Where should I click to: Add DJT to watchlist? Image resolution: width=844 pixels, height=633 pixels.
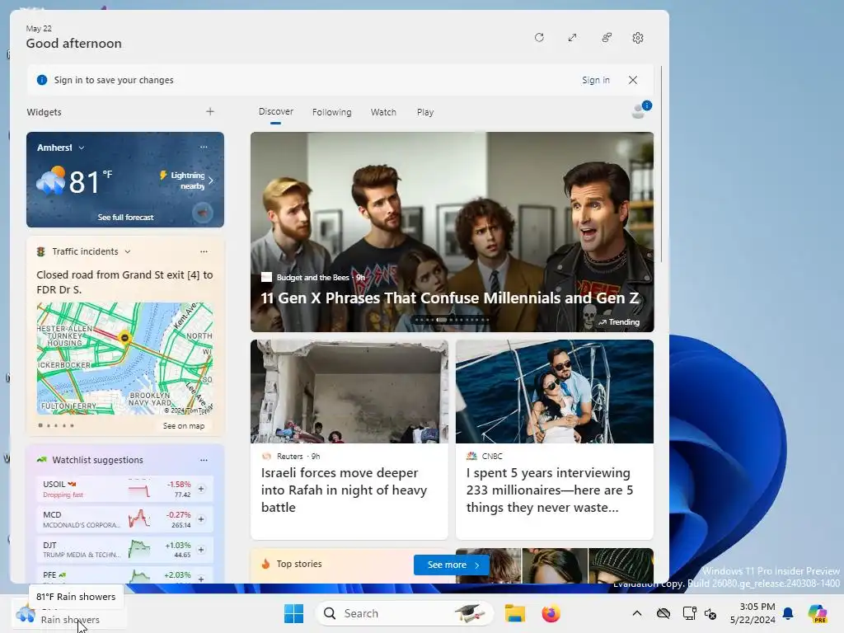[x=201, y=550]
